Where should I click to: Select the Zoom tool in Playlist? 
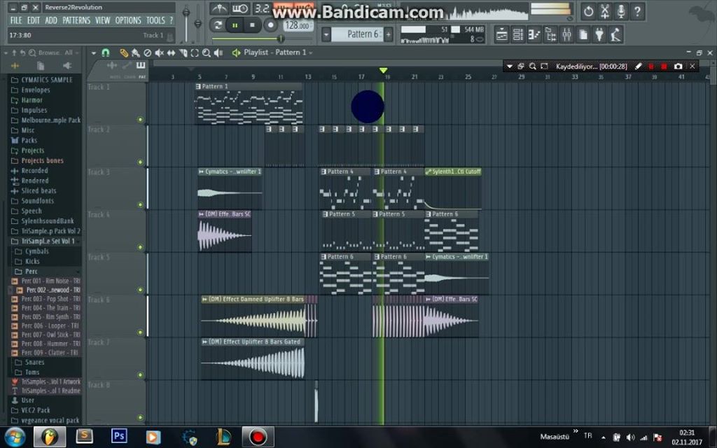(207, 53)
